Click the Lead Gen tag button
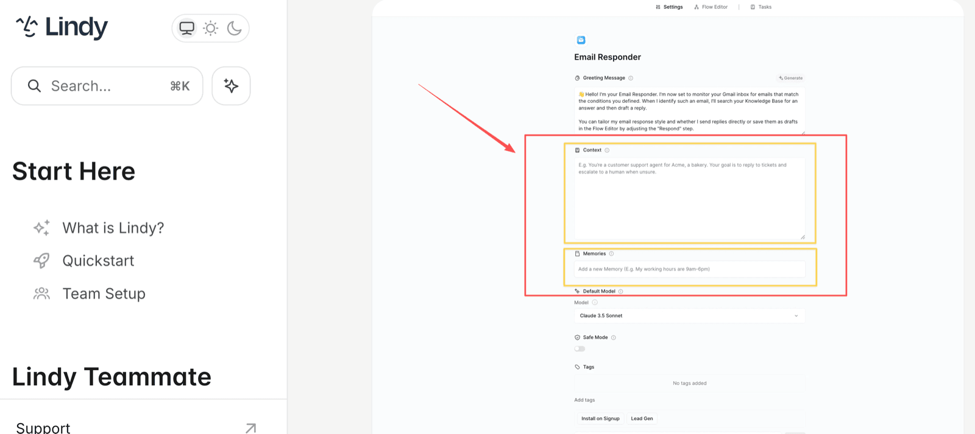Viewport: 975px width, 434px height. click(x=642, y=419)
